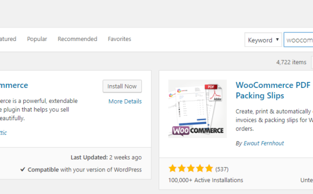Click the fifth rating star
This screenshot has height=194, width=313.
coord(209,168)
